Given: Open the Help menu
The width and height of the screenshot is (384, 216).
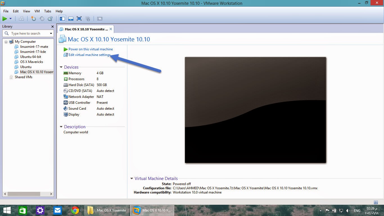Looking at the screenshot, I should coord(59,11).
